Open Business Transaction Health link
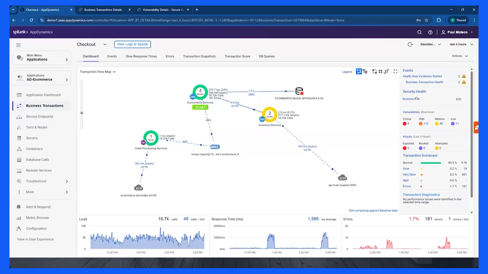This screenshot has width=488, height=274. 424,82
